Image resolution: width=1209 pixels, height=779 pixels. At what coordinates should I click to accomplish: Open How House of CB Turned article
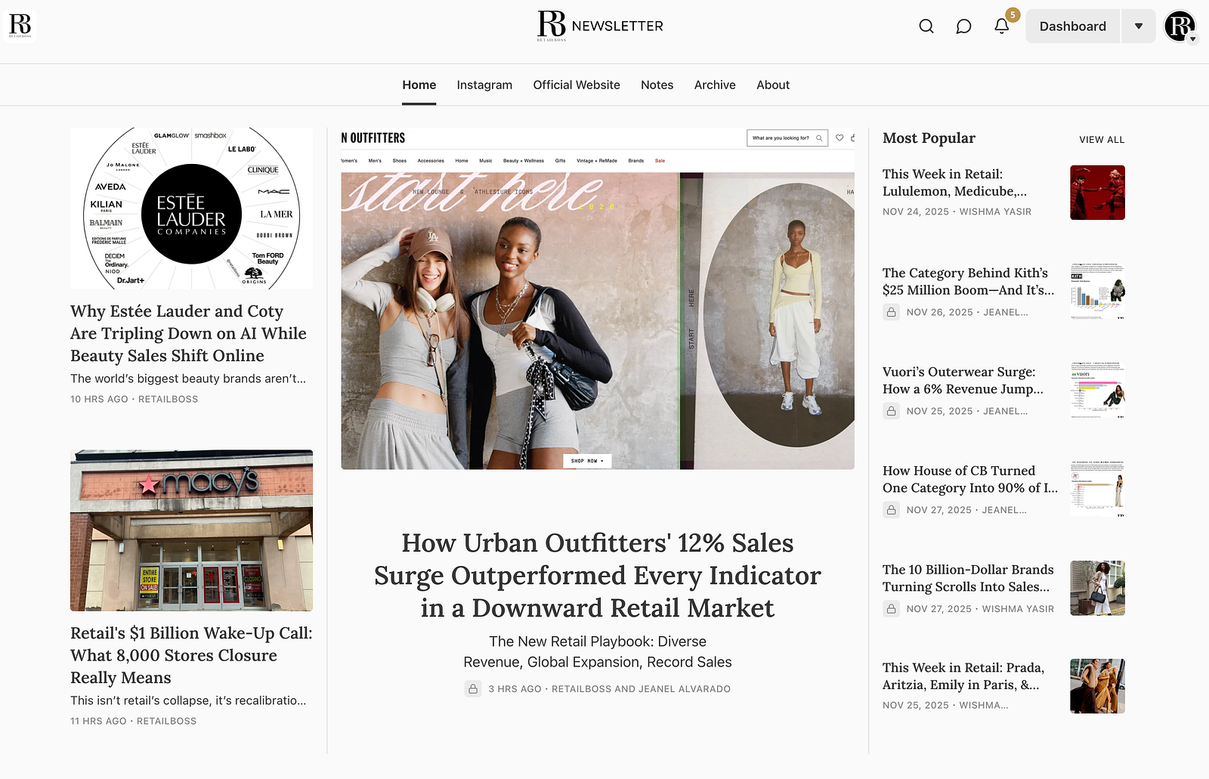[x=970, y=480]
